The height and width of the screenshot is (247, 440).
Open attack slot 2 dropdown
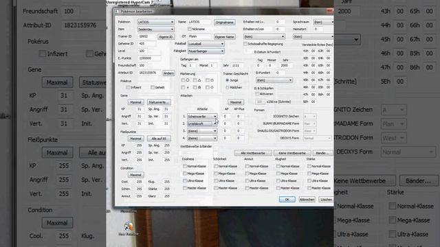(202, 123)
